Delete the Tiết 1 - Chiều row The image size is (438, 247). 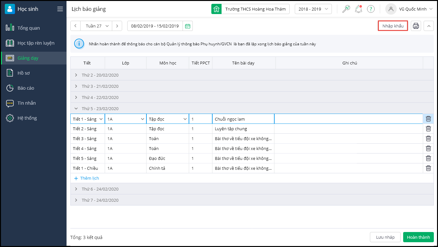tap(428, 168)
